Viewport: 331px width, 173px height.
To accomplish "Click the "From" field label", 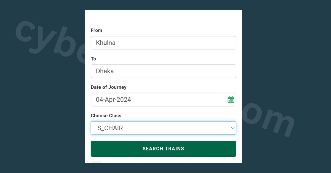I will 97,30.
